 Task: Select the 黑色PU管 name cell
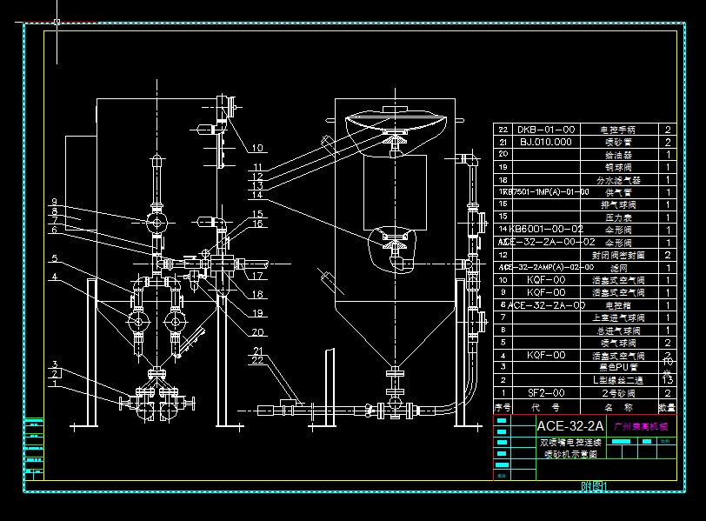618,367
